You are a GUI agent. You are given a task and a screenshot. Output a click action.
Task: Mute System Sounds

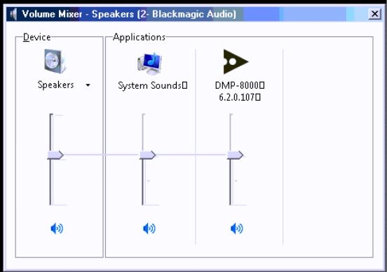149,229
